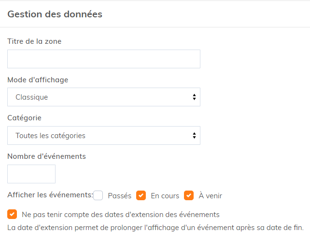Untick the orange "À venir" checkbox

click(189, 195)
